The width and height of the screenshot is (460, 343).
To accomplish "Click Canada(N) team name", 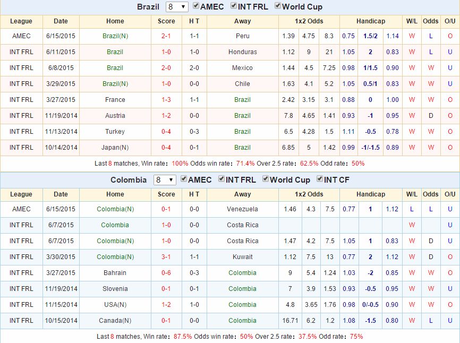I will [115, 320].
